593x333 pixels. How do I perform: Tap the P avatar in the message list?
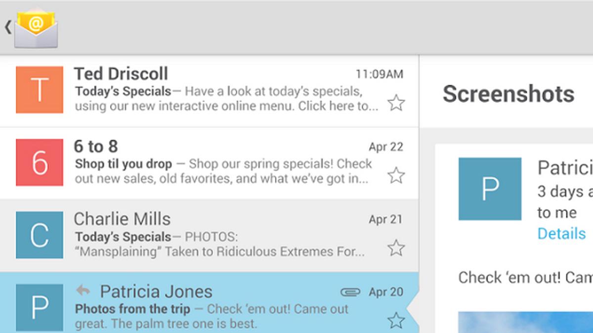tap(40, 307)
